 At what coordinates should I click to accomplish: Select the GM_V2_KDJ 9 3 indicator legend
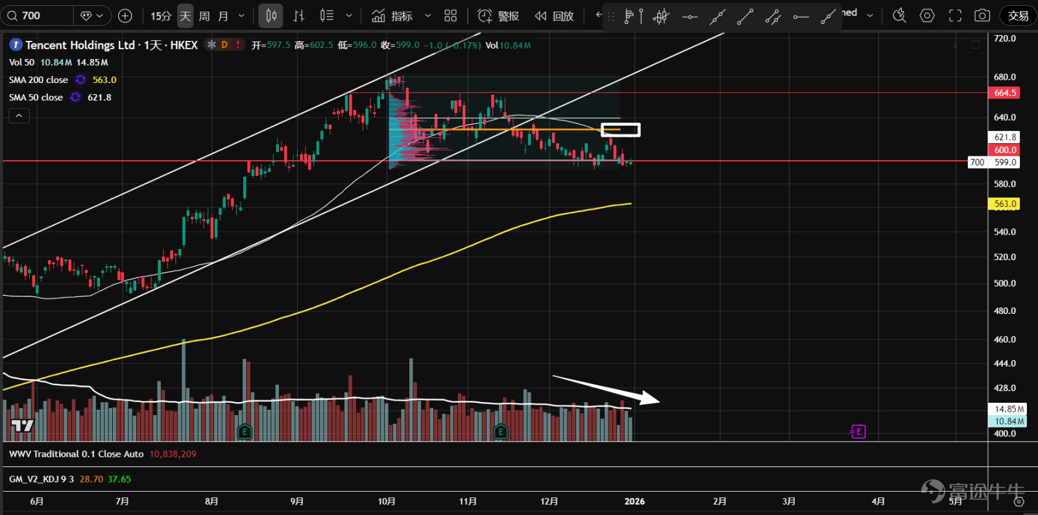[x=42, y=479]
